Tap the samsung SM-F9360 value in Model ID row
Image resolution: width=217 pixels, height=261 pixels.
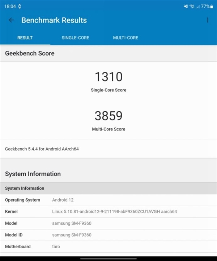(72, 235)
